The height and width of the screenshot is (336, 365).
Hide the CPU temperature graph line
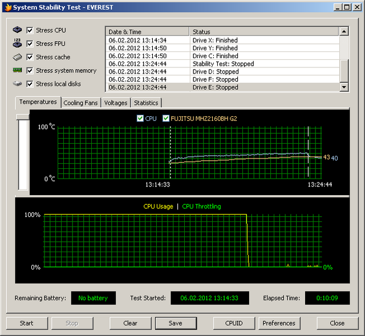coord(140,118)
